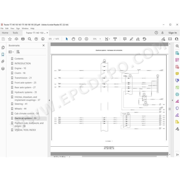Image resolution: width=180 pixels, height=180 pixels.
Task: Click the Save file icon
Action: 3,39
